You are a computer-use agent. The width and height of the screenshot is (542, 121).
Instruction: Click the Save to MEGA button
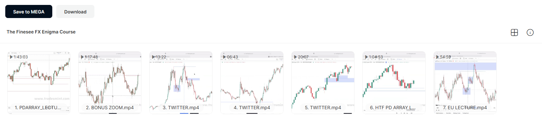[x=29, y=11]
